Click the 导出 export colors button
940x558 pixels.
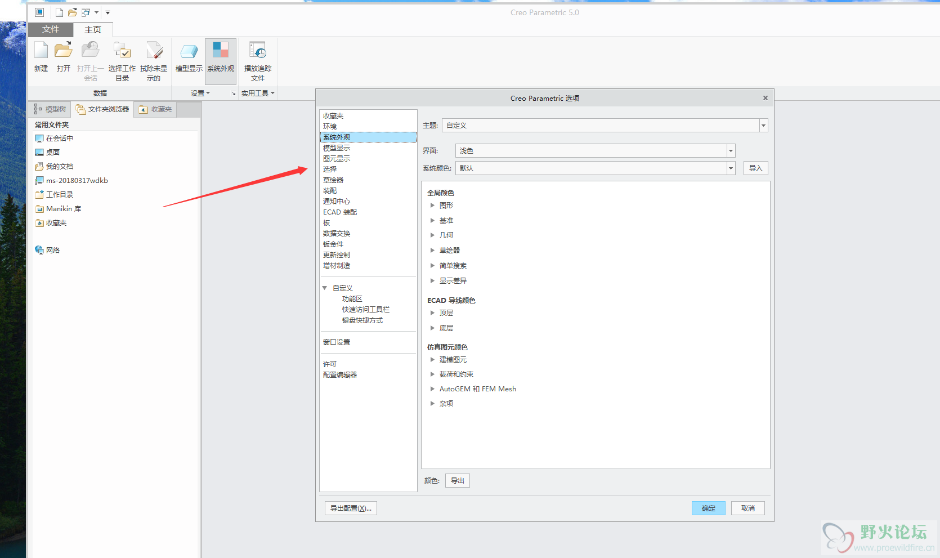click(458, 481)
